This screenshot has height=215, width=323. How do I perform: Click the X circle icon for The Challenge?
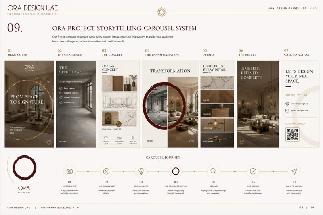point(106,171)
